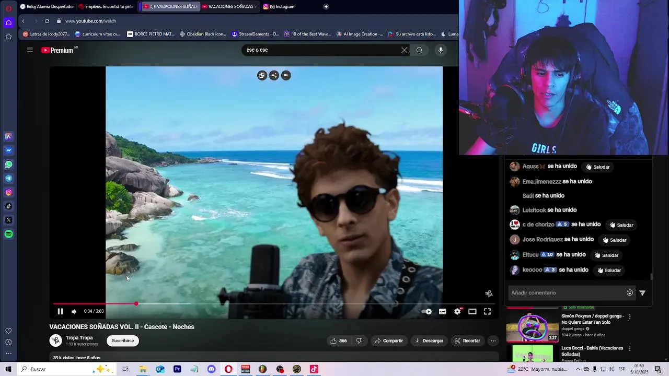Switch to Reloj Alarma Despertador tab
The width and height of the screenshot is (669, 376).
[x=47, y=7]
